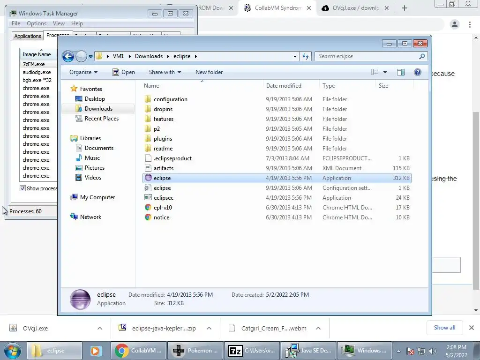
Task: Open Videos library
Action: click(93, 177)
